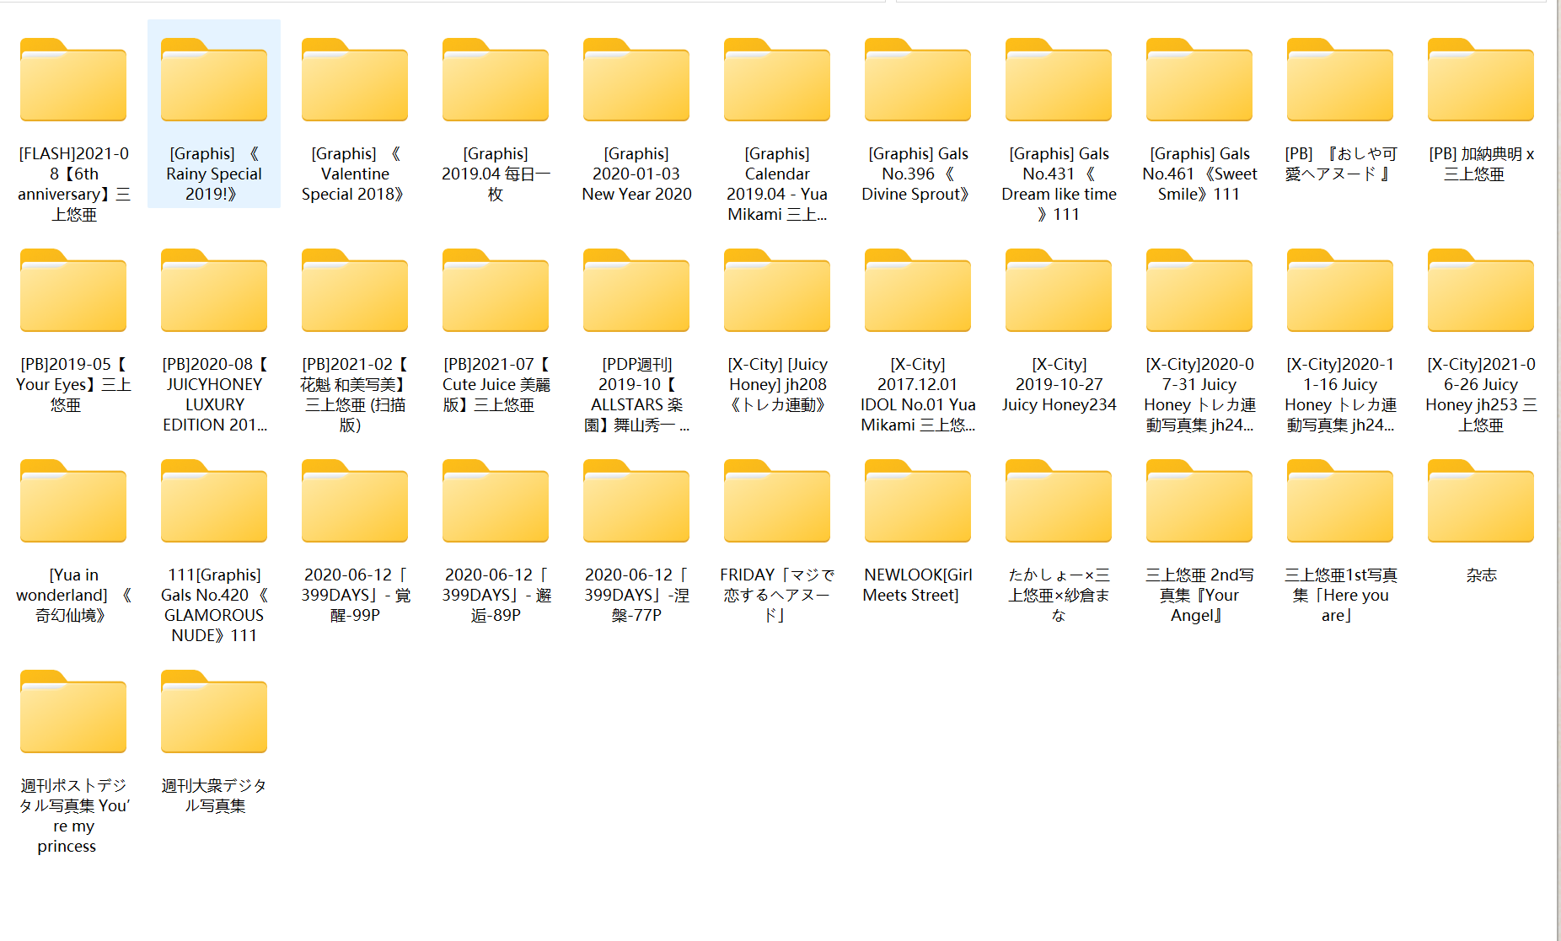This screenshot has height=941, width=1561.
Task: Click the 399DAYS 覚醒-99P folder icon
Action: [355, 501]
